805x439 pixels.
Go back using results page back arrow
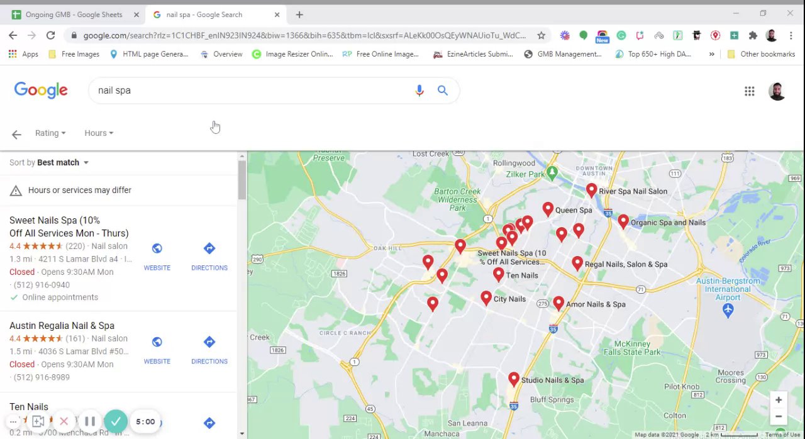[x=16, y=134]
